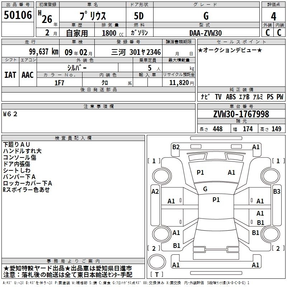Click recycle deposit 11,820円
287x287 pixels.
[182, 83]
